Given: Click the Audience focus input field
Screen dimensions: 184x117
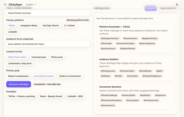Looking at the screenshot, I should 48,44.
